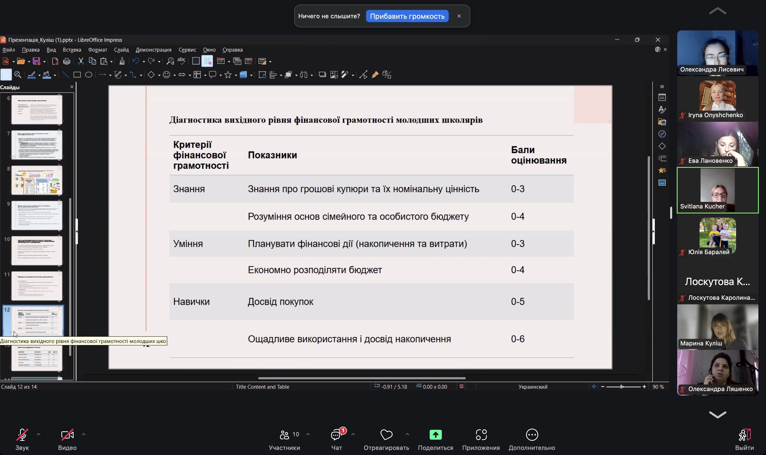Select the Zoom & Pan magnifier tool
This screenshot has height=455, width=766.
pyautogui.click(x=18, y=75)
